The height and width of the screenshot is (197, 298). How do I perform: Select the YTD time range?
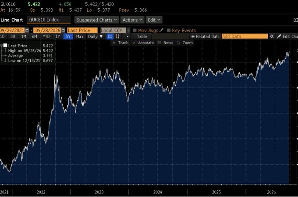tap(46, 36)
